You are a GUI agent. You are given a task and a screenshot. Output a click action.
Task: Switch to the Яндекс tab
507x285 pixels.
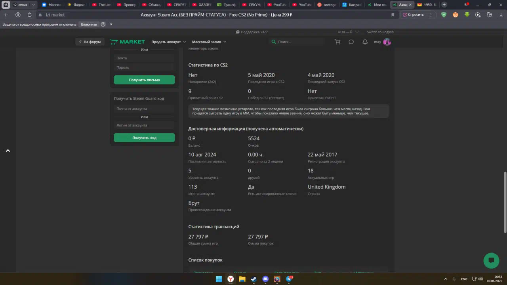[76, 5]
